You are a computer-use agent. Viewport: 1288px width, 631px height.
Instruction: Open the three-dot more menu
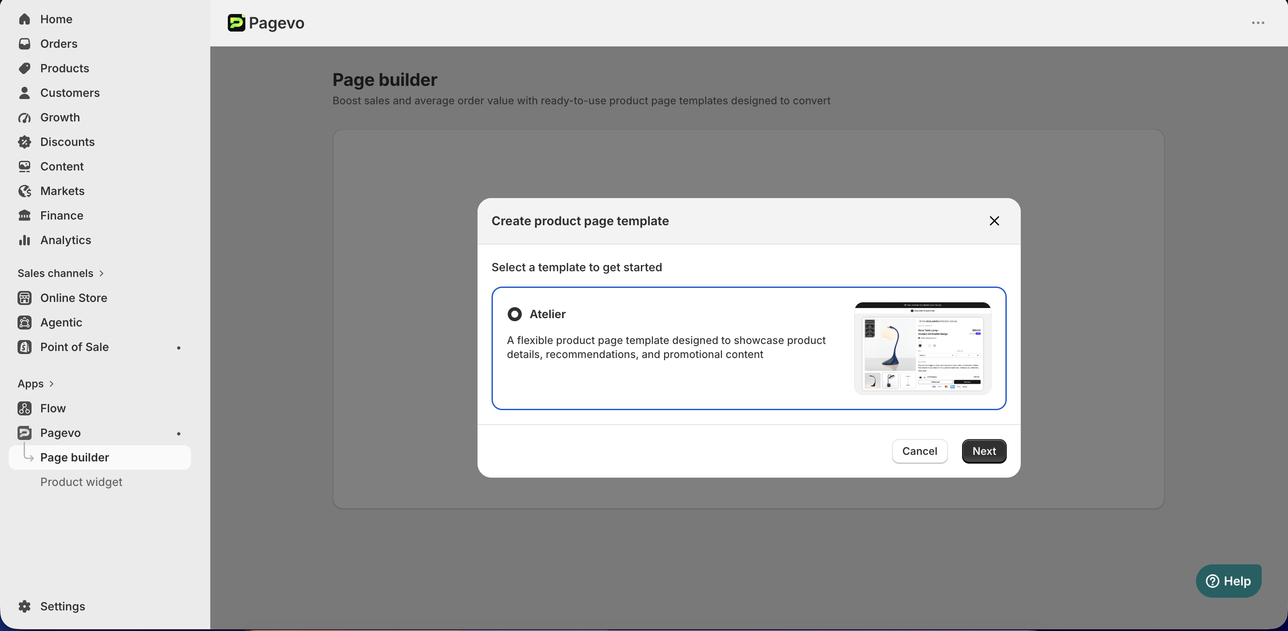(x=1258, y=23)
